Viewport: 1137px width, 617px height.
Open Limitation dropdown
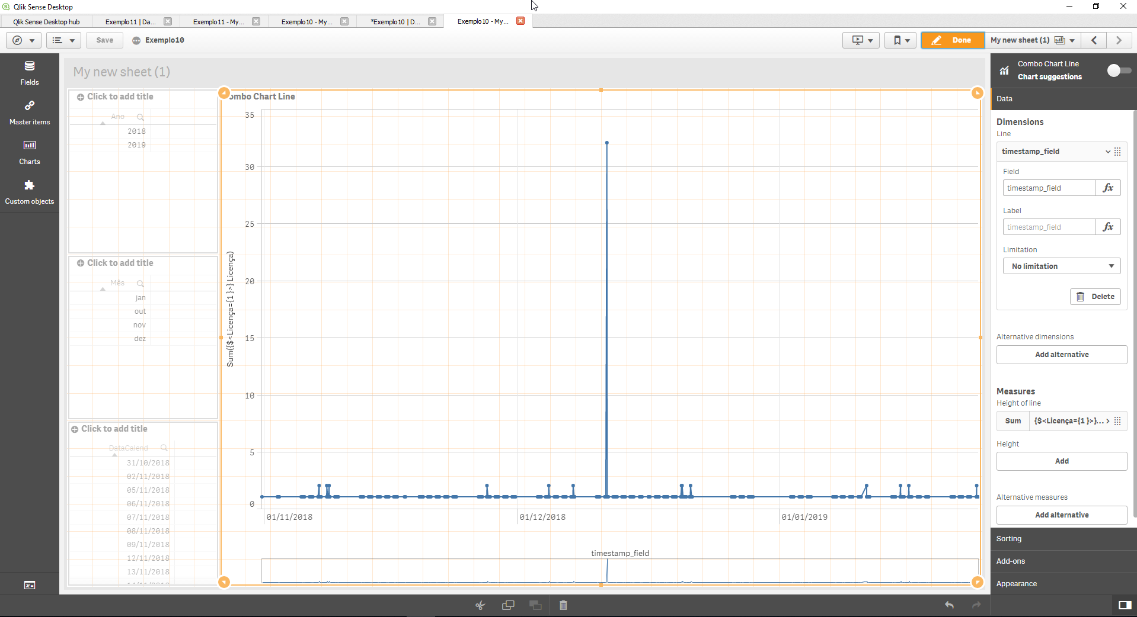(1062, 266)
